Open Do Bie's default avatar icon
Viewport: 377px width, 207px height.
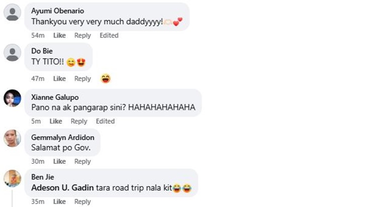click(x=12, y=53)
